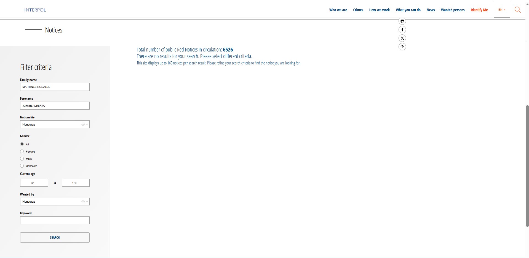Follow the Identify Me link
This screenshot has height=258, width=529.
pyautogui.click(x=479, y=10)
